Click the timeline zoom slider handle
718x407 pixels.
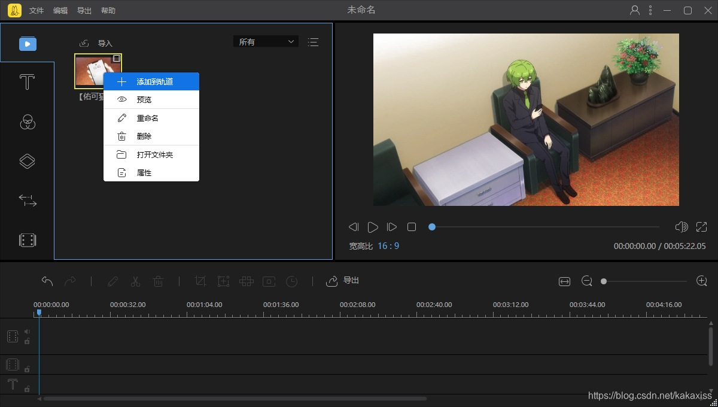(x=604, y=281)
